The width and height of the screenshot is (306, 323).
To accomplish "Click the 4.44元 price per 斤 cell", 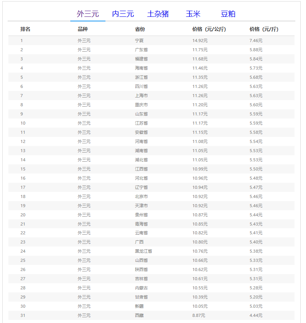I will click(x=256, y=315).
